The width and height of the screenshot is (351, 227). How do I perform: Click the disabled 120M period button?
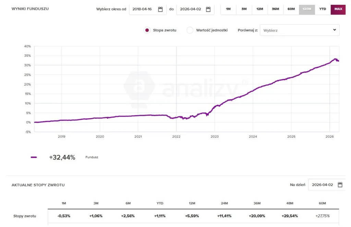(307, 9)
